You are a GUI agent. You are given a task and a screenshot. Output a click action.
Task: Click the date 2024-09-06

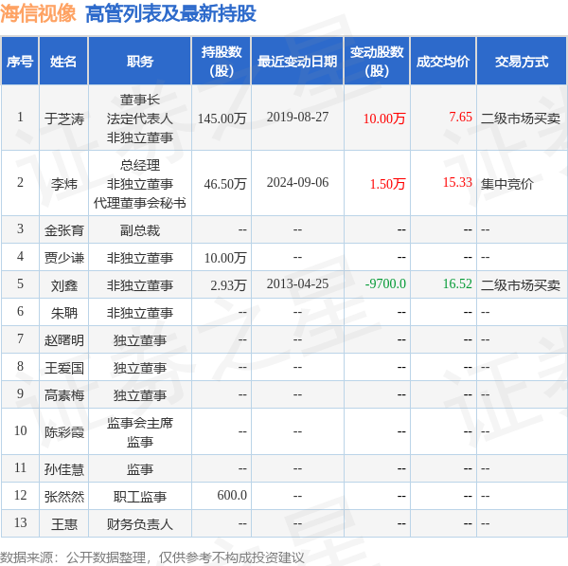tap(297, 182)
